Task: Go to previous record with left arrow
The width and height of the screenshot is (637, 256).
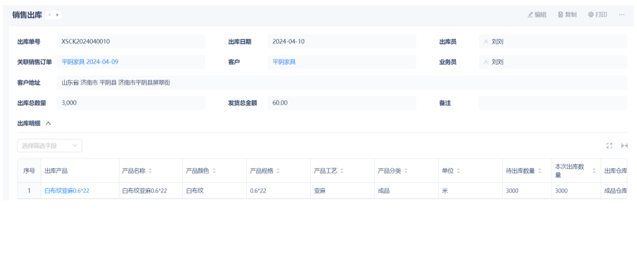Action: [50, 14]
